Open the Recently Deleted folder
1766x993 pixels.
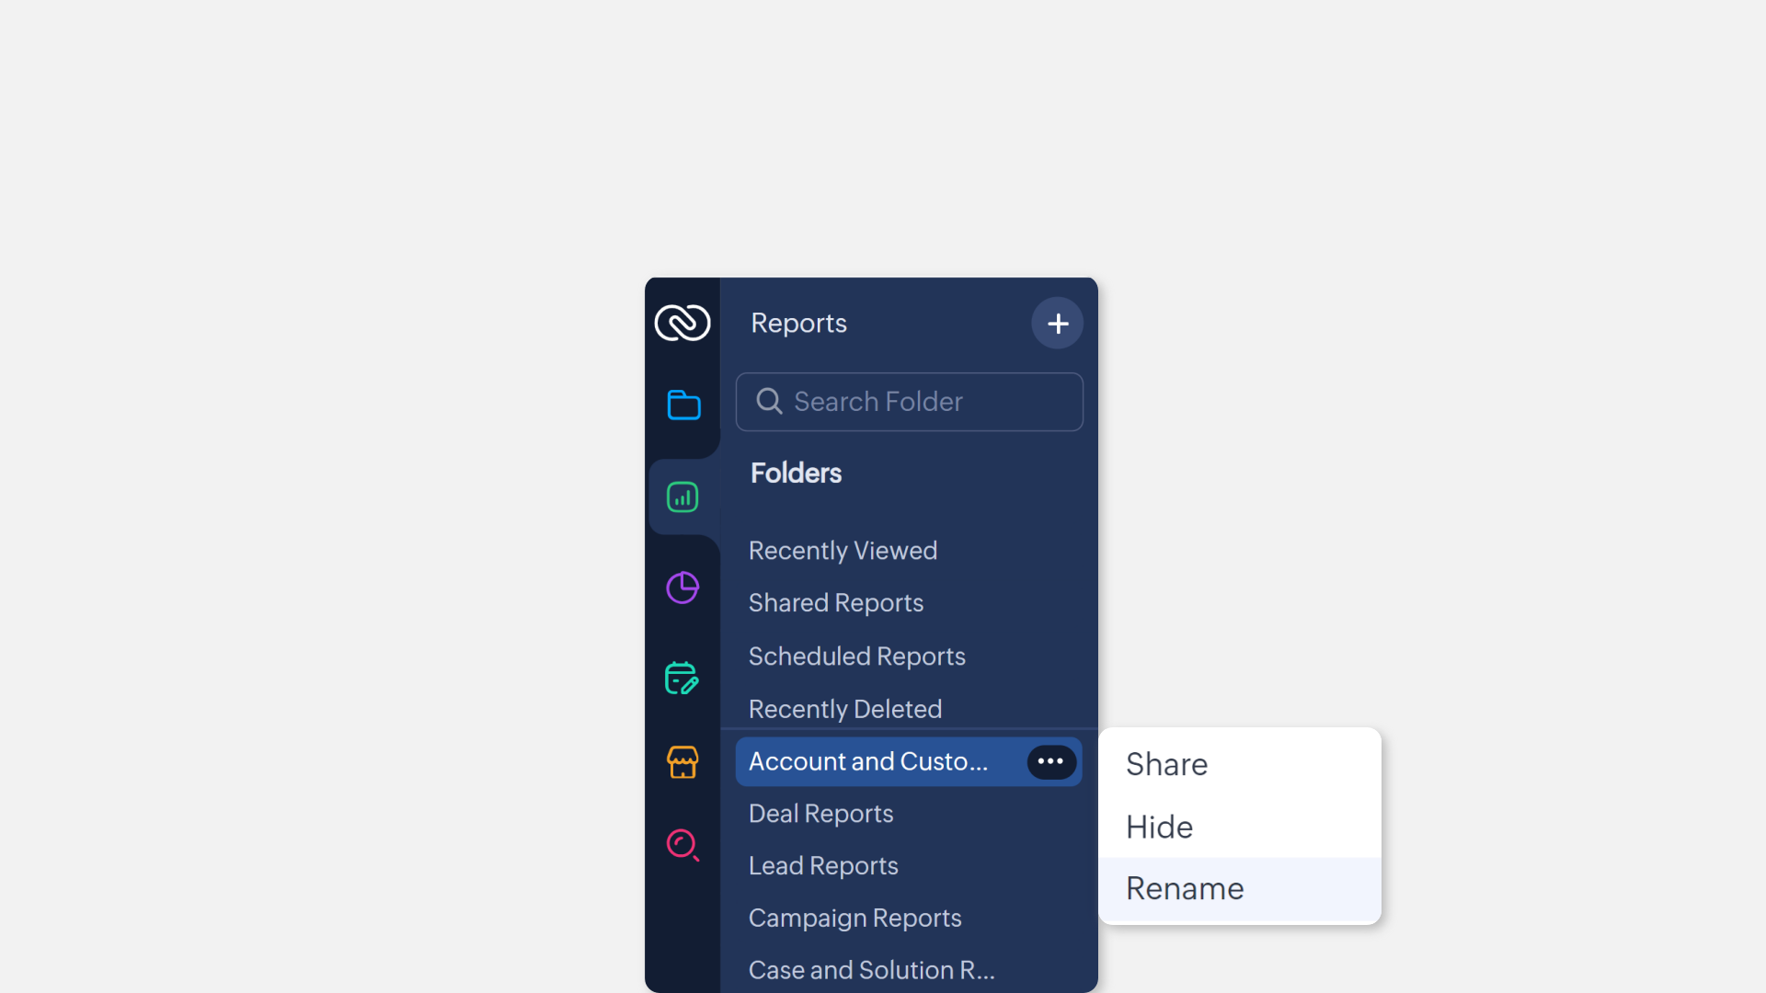845,709
